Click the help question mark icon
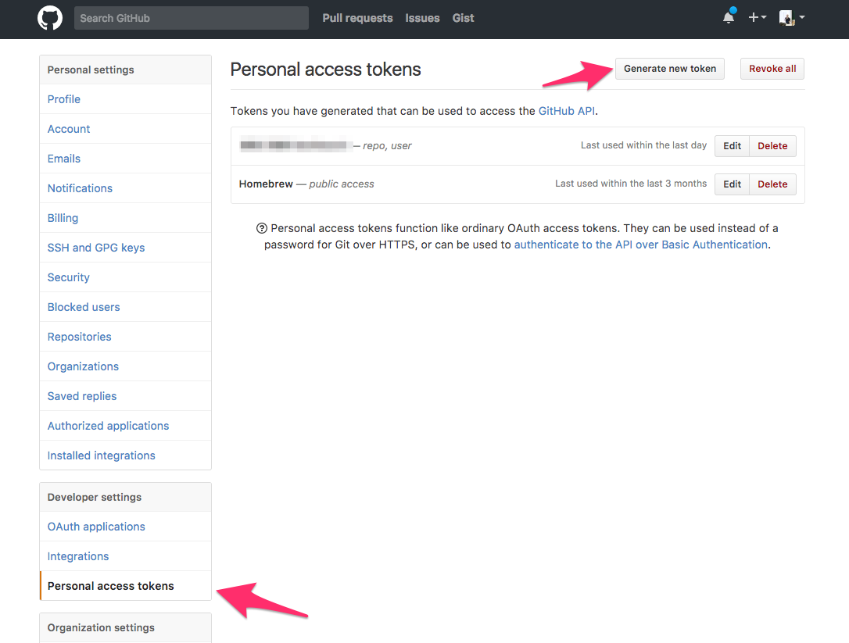 (x=262, y=228)
